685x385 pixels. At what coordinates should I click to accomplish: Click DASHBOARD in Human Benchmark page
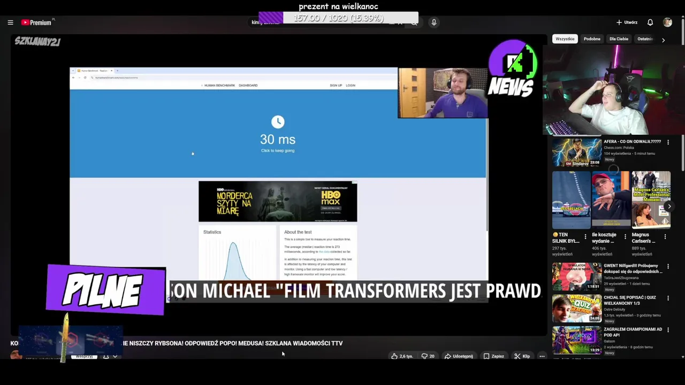[248, 85]
